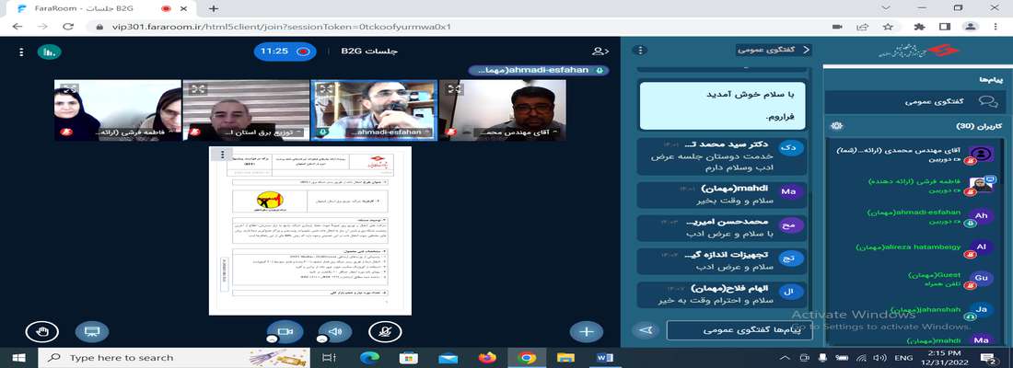This screenshot has width=1013, height=368.
Task: Open the connection status bars icon
Action: [x=49, y=52]
